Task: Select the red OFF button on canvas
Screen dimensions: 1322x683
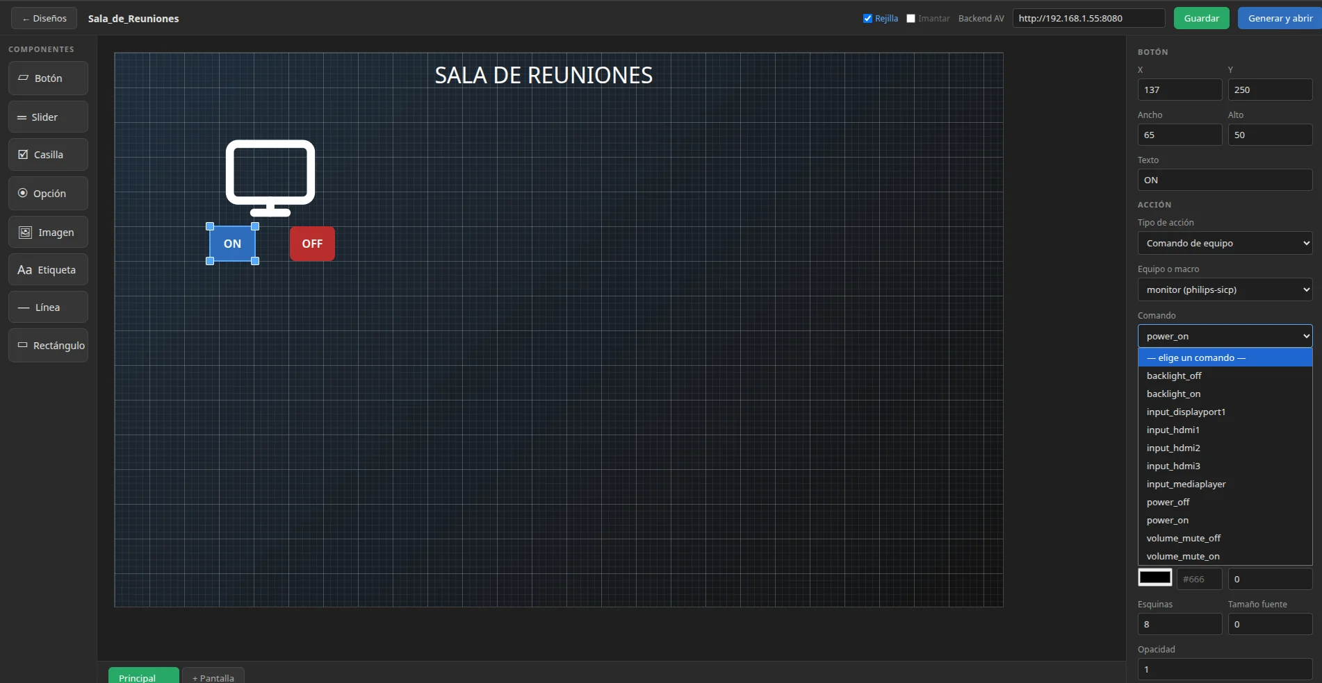Action: 312,244
